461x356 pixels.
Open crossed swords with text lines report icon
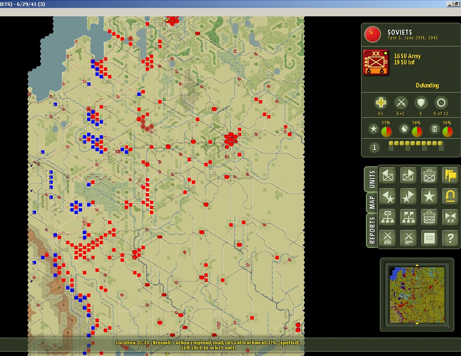pos(408,238)
